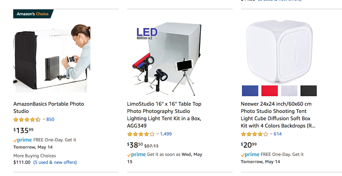342x176 pixels.
Task: Open the 614 reviews link
Action: click(x=278, y=134)
